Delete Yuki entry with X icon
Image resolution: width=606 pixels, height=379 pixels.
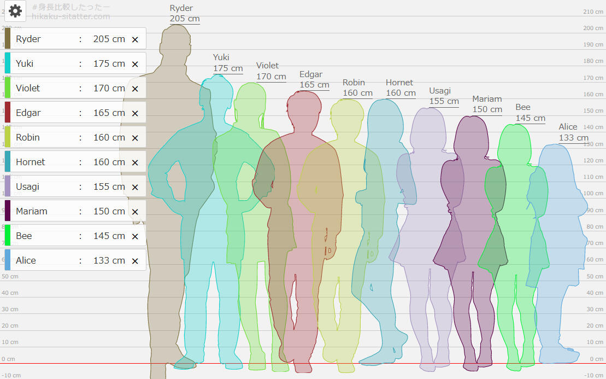pos(135,64)
